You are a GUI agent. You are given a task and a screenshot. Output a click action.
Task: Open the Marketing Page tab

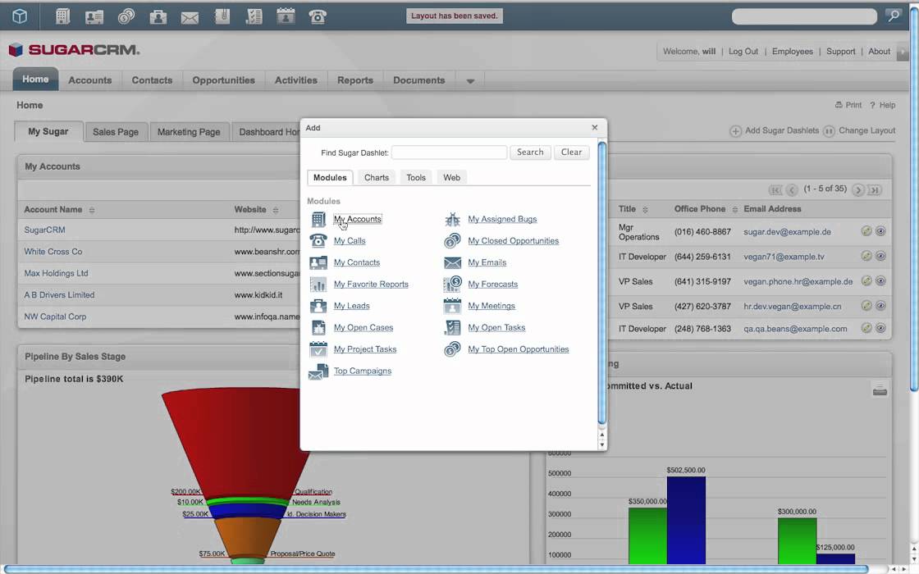pos(189,132)
